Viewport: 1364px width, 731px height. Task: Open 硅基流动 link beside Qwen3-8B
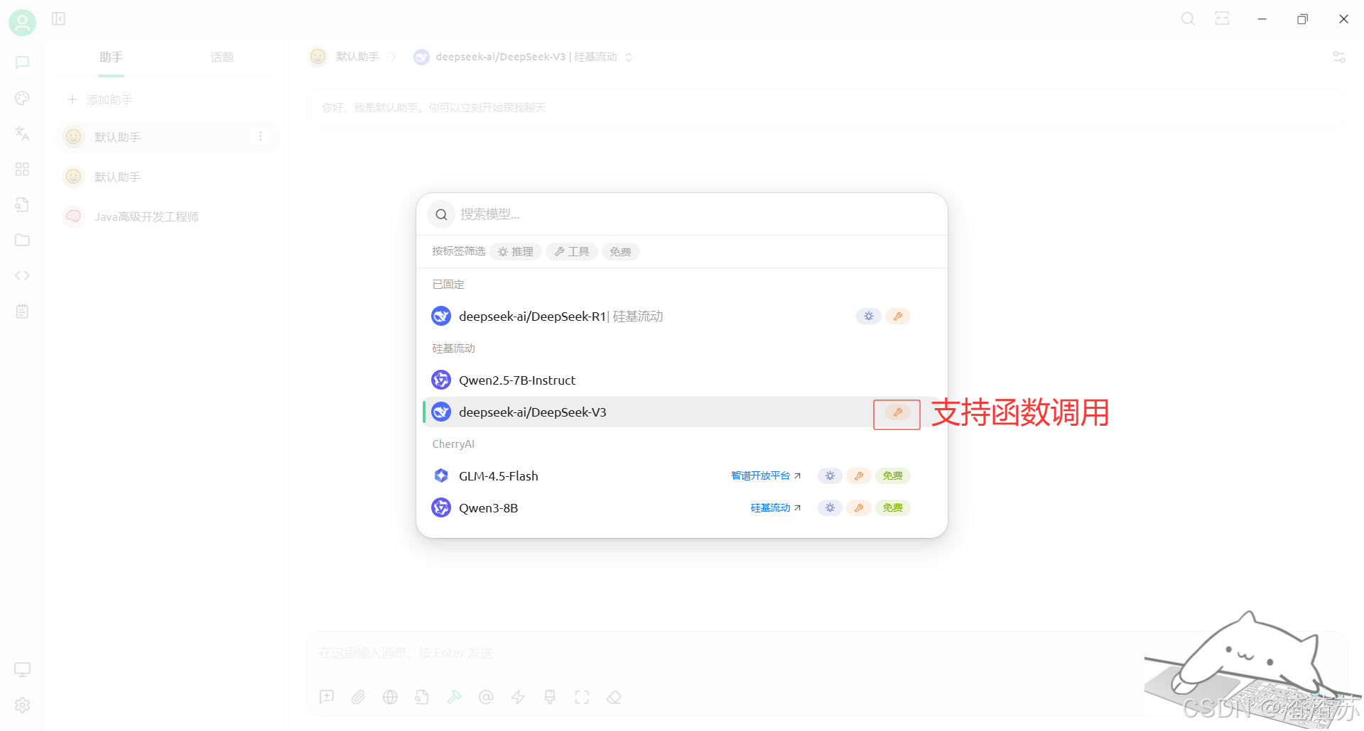(x=776, y=507)
